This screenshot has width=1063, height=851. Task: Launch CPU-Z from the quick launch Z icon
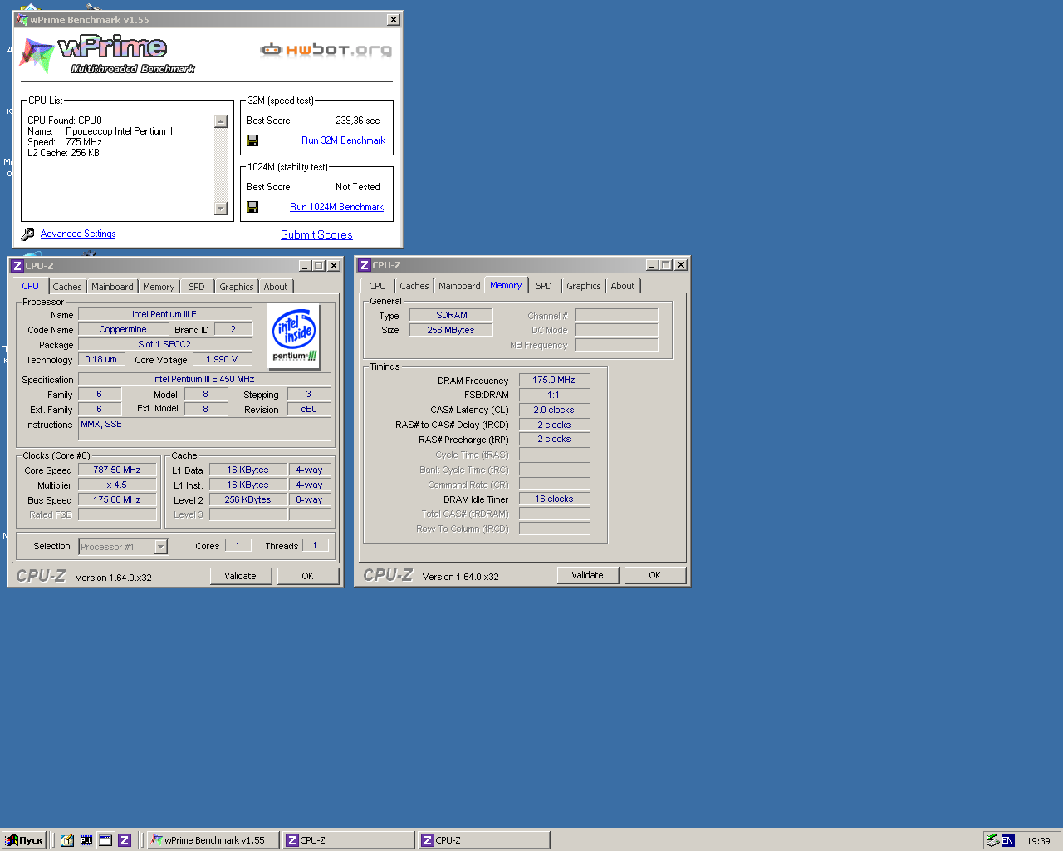[x=125, y=840]
